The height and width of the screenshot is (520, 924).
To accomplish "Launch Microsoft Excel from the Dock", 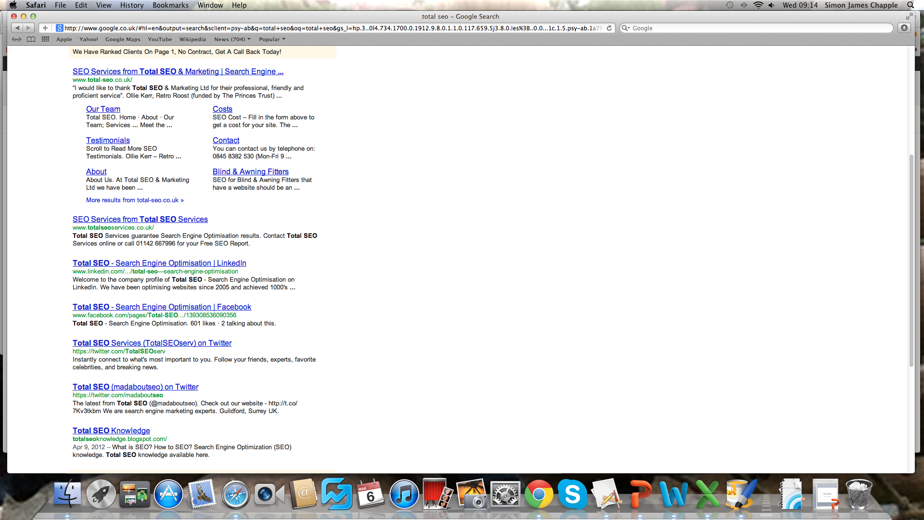I will (707, 494).
